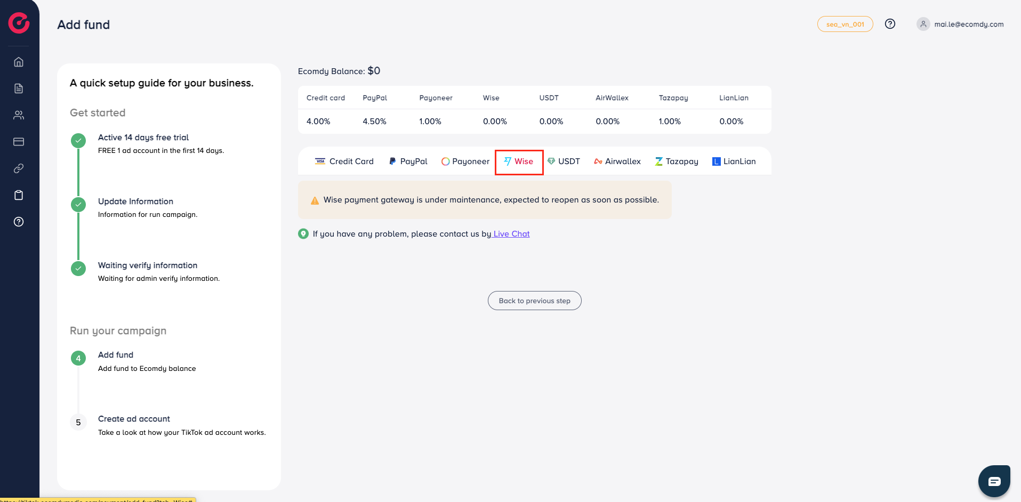Open the document icon in the sidebar
Image resolution: width=1021 pixels, height=502 pixels.
19,88
